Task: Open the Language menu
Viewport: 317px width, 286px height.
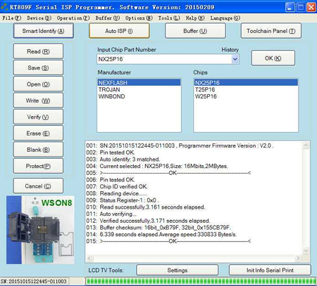Action: click(225, 18)
